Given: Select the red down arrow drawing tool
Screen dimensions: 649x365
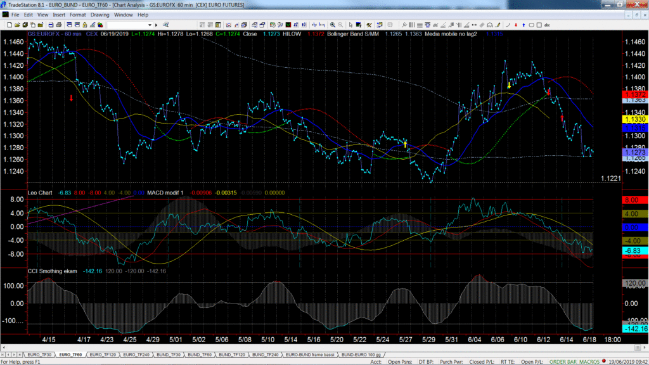Looking at the screenshot, I should (516, 25).
